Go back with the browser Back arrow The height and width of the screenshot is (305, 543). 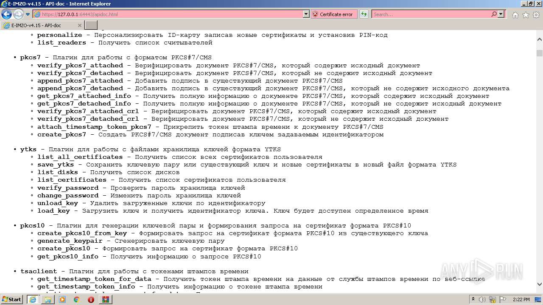pos(6,14)
